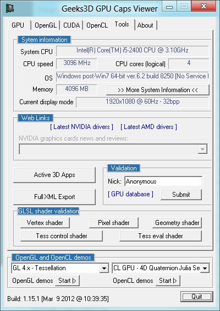Validate the Geometry shader
This screenshot has width=220, height=311.
(177, 223)
